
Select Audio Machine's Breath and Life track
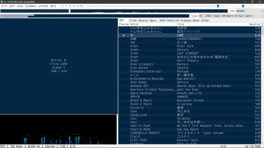pyautogui.click(x=189, y=93)
